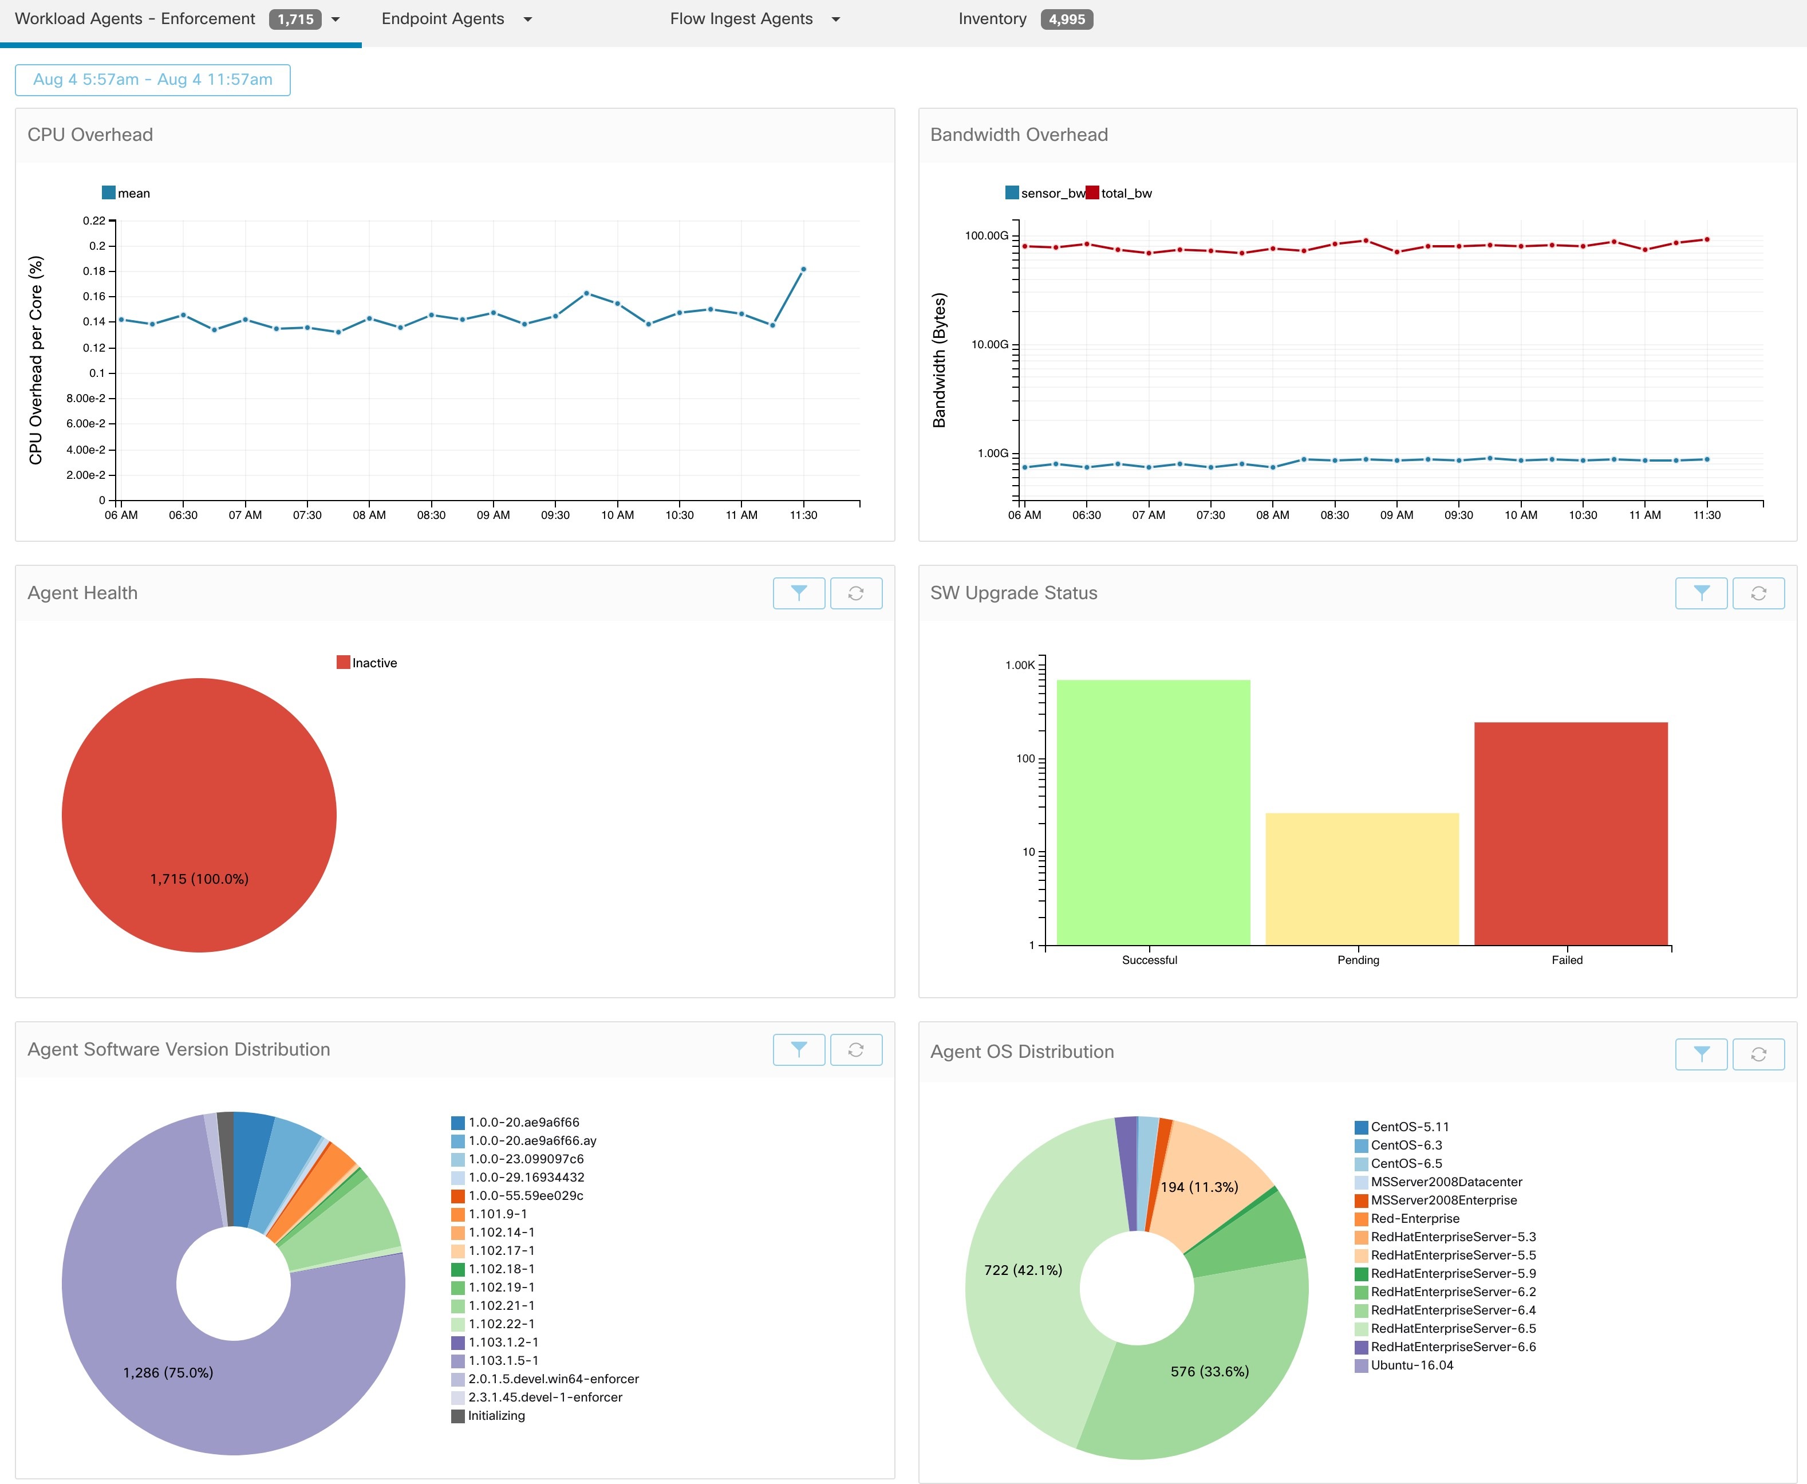Viewport: 1807px width, 1484px height.
Task: Select legend entry 1.102.17-1
Action: coord(493,1251)
